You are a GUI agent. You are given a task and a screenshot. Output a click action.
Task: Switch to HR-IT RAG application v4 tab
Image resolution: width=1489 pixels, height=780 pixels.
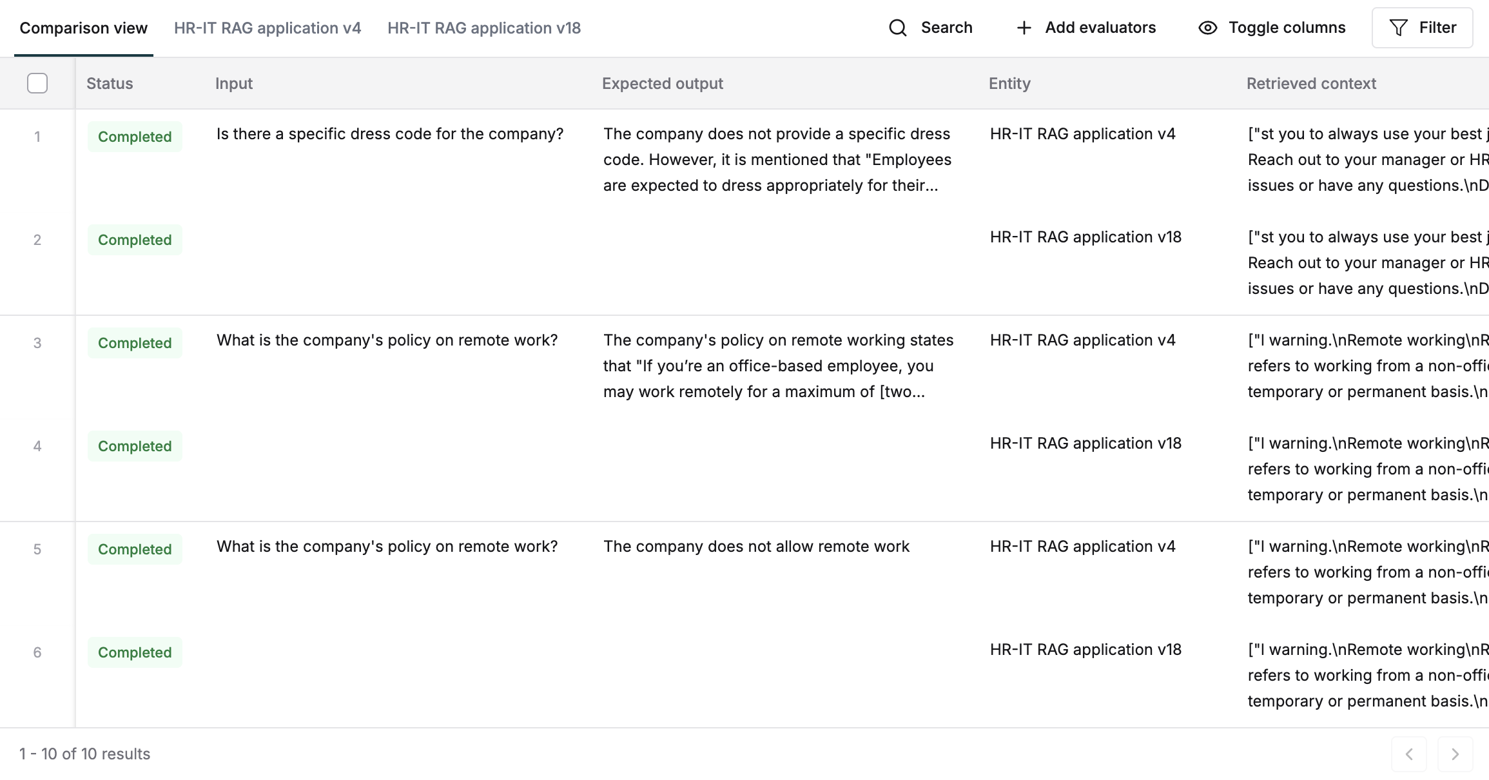click(268, 28)
